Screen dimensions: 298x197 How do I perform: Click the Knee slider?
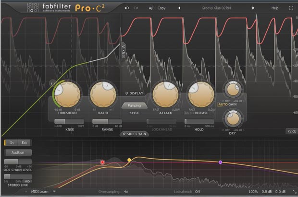(65, 121)
